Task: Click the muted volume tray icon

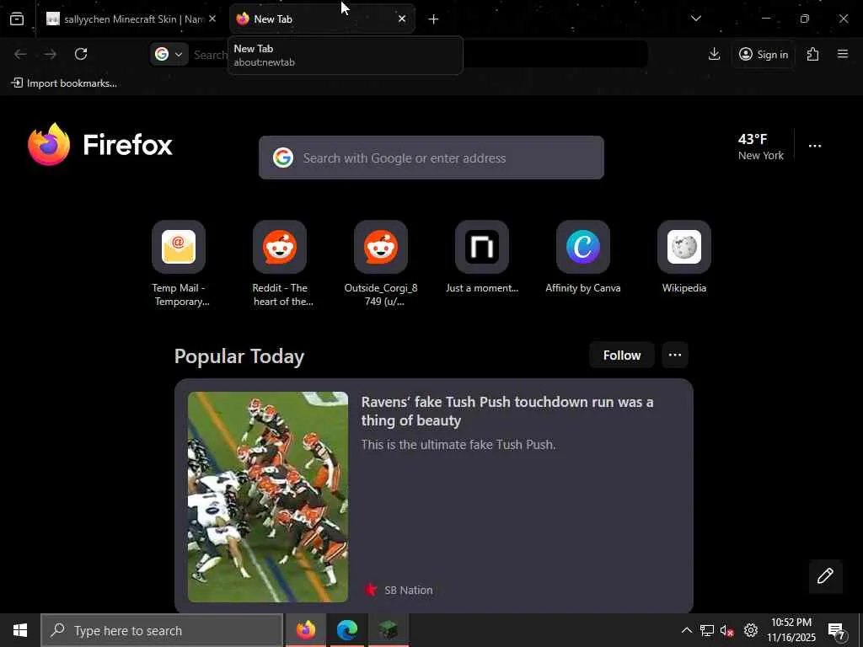Action: coord(727,630)
